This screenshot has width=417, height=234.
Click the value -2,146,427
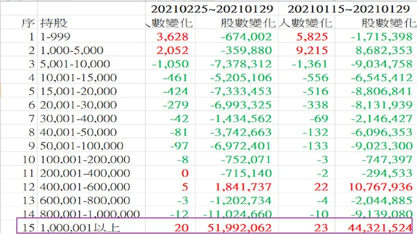tap(381, 119)
